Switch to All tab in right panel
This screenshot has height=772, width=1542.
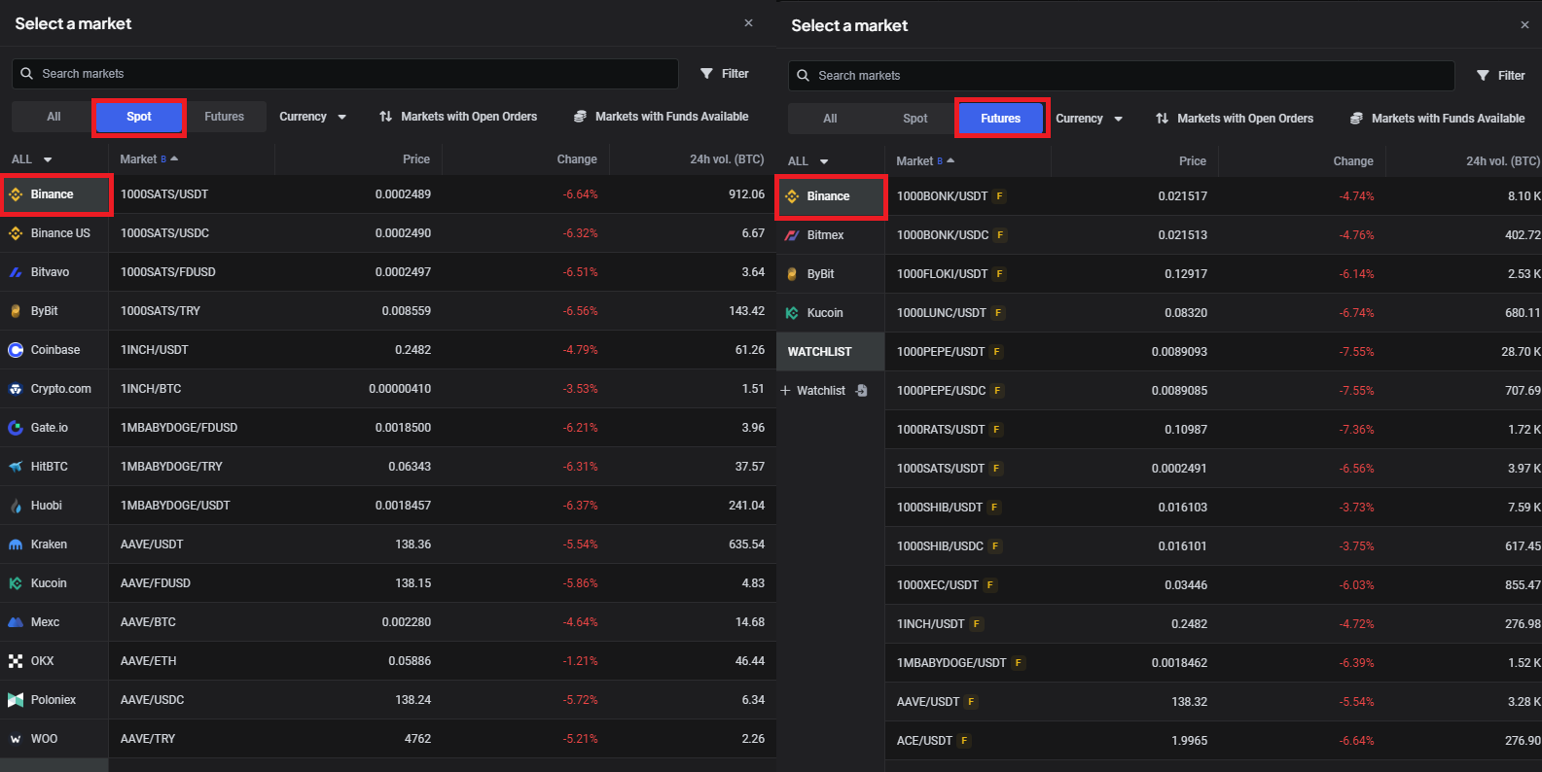point(830,119)
